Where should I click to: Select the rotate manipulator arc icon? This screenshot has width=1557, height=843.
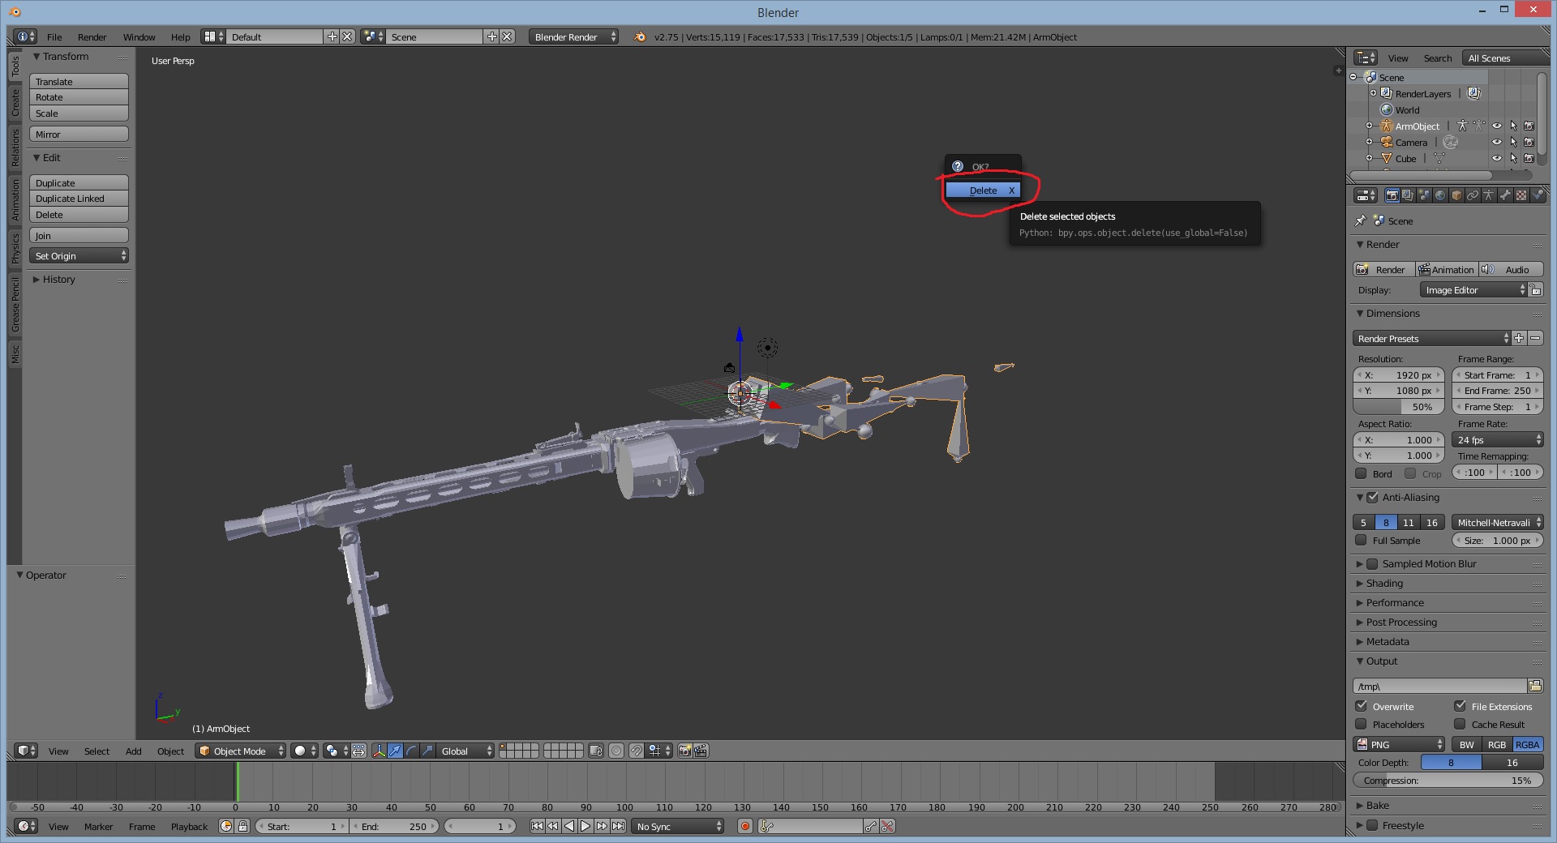pos(411,751)
